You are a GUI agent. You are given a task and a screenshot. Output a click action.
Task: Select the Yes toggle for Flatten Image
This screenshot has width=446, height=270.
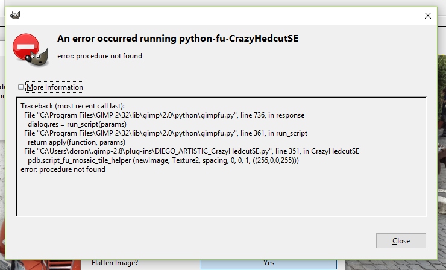pos(269,263)
